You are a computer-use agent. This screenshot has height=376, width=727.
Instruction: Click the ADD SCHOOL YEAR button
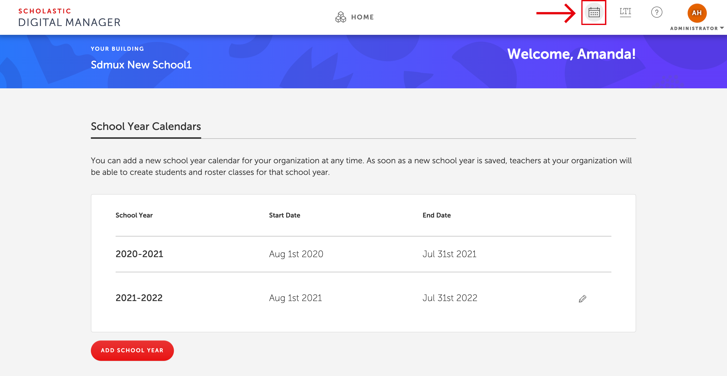pos(132,350)
